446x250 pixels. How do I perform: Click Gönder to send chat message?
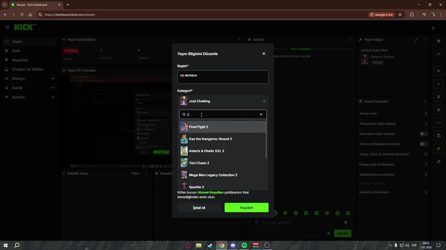pyautogui.click(x=343, y=233)
